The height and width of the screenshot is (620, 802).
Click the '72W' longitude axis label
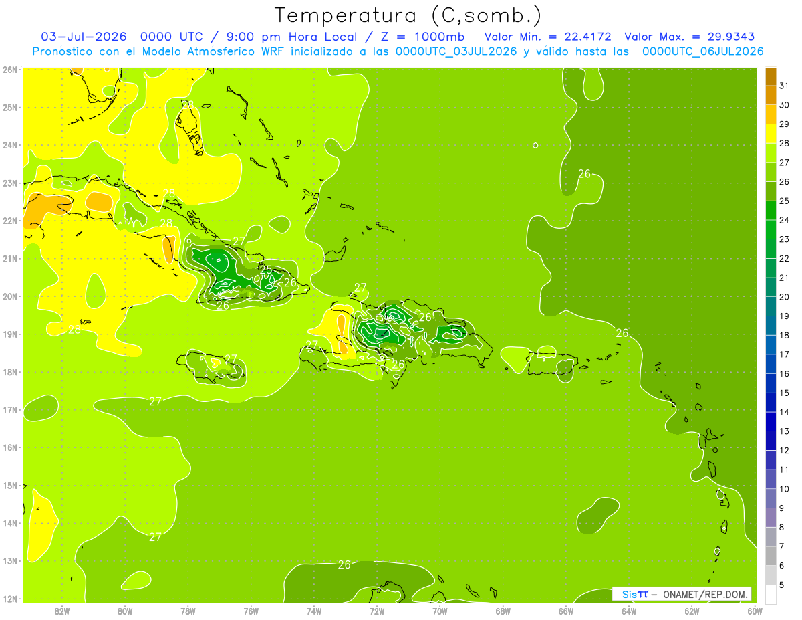pyautogui.click(x=377, y=611)
